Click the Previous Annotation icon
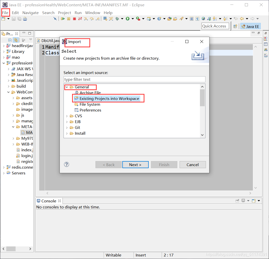 [x=225, y=19]
